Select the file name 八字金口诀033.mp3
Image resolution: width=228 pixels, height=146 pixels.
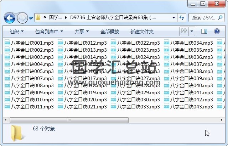pyautogui.click(x=139, y=107)
